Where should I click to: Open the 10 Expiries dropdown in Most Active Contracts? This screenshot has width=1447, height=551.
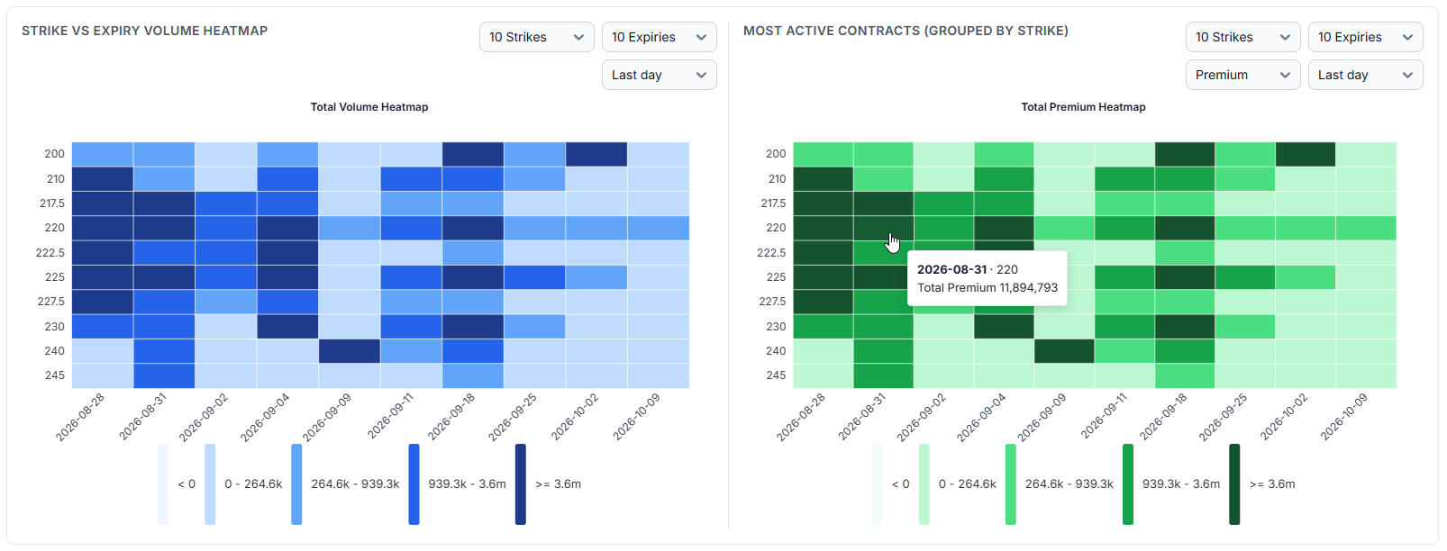click(x=1365, y=37)
